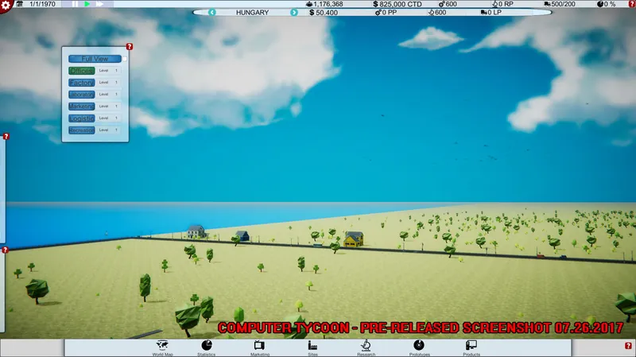
Task: Click the 0 RP research points indicator
Action: 502,4
